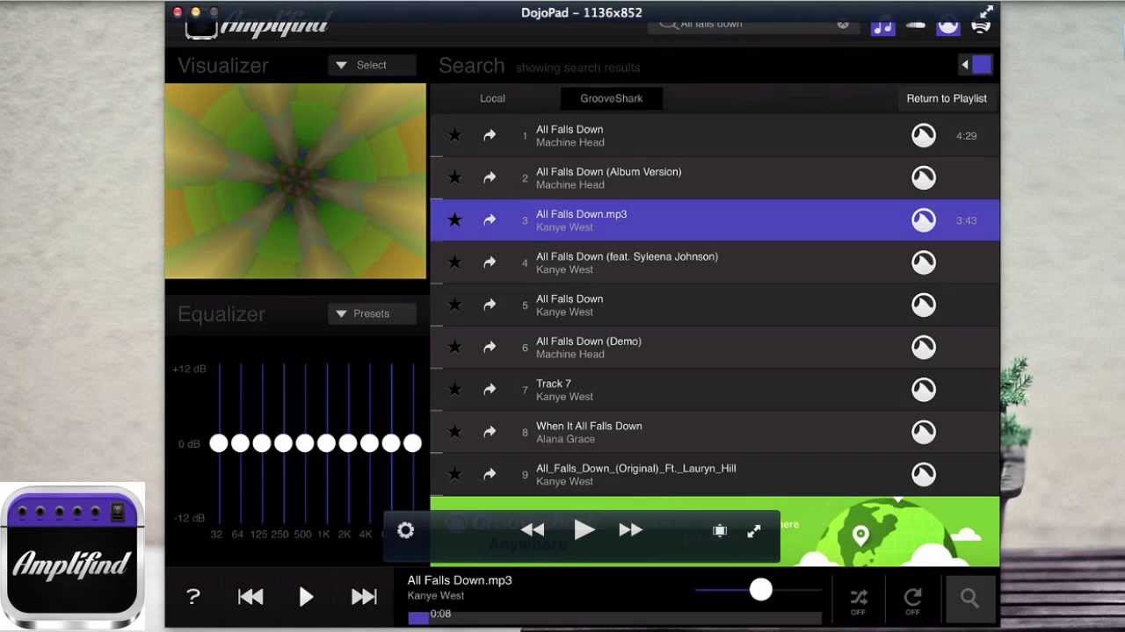
Task: Star the 'All Falls Down (Demo)' track
Action: 454,347
